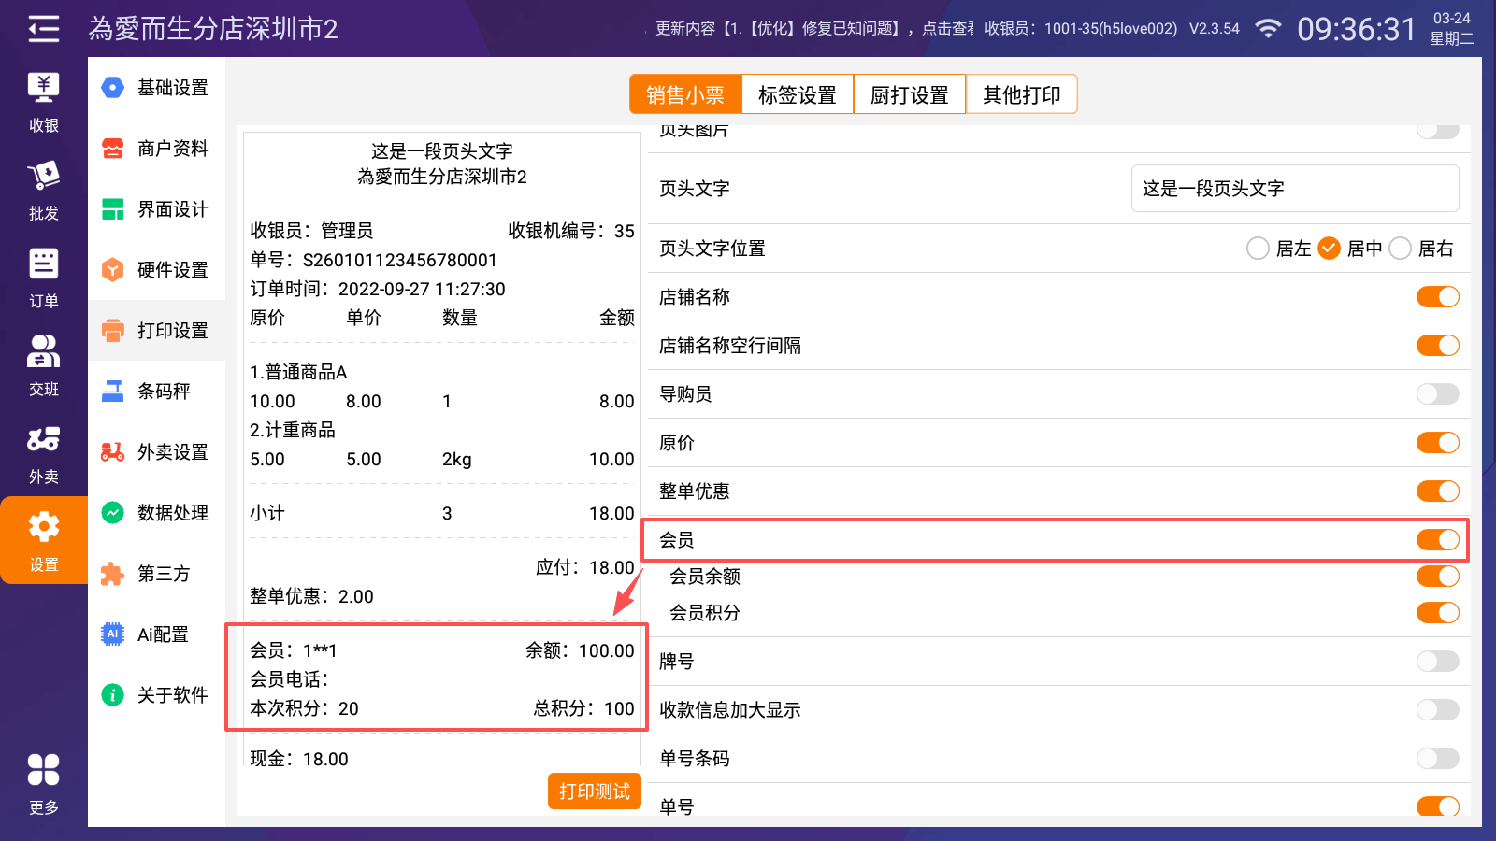
Task: Collapse the sidebar with top-left menu icon
Action: [x=43, y=29]
